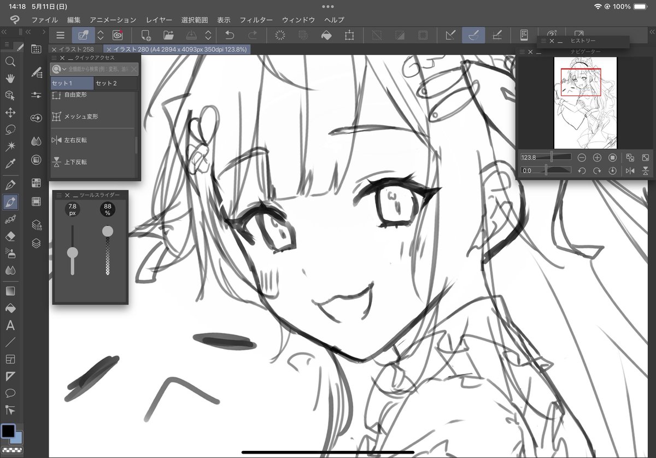Open the 編集 menu
Image resolution: width=656 pixels, height=458 pixels.
pos(74,20)
